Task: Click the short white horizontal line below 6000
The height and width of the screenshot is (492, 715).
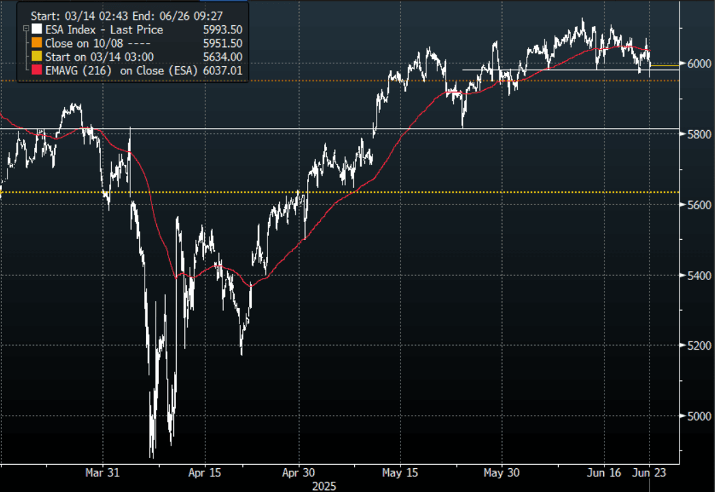Action: (571, 70)
